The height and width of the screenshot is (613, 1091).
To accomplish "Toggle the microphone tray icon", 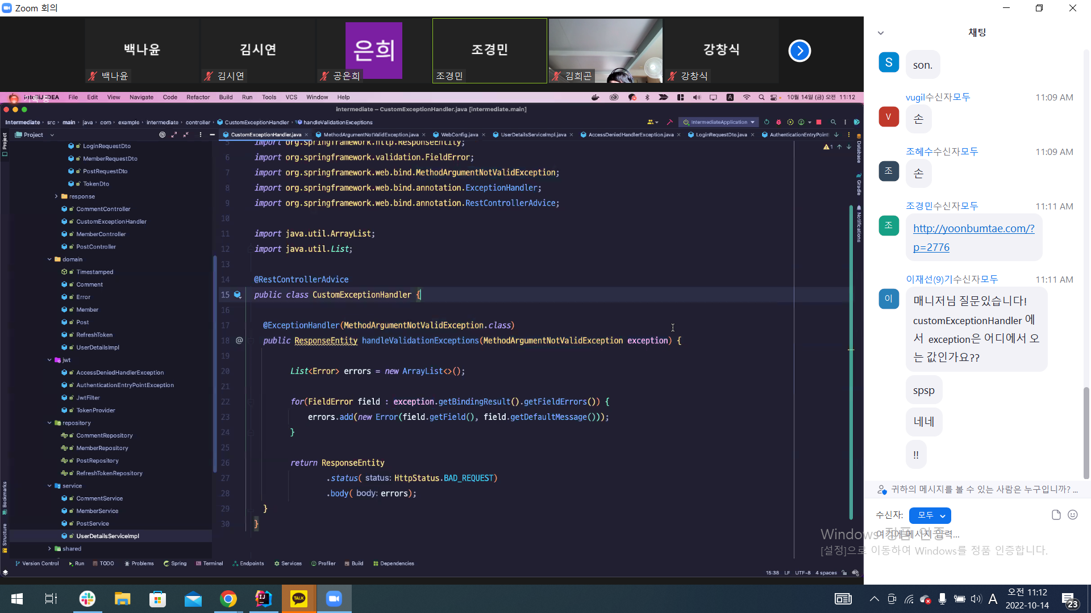I will point(942,599).
